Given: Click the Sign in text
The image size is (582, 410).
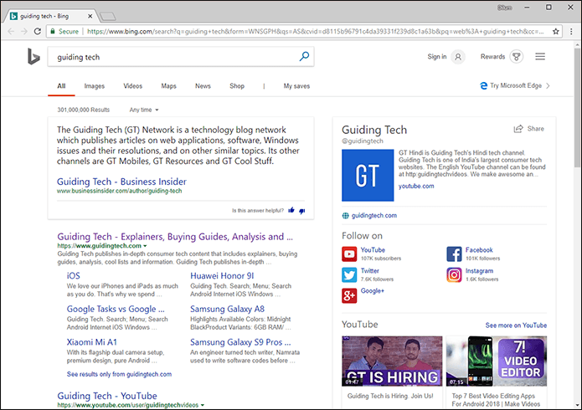Looking at the screenshot, I should tap(437, 57).
